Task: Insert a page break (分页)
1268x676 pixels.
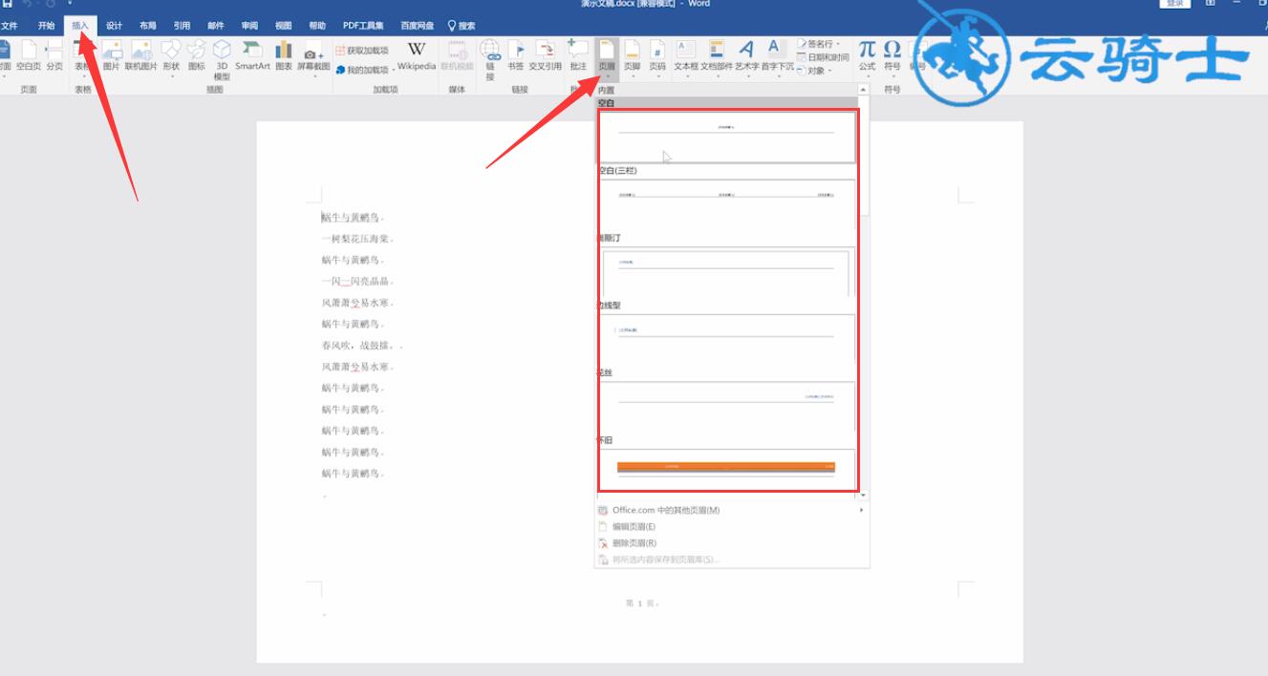Action: (54, 56)
